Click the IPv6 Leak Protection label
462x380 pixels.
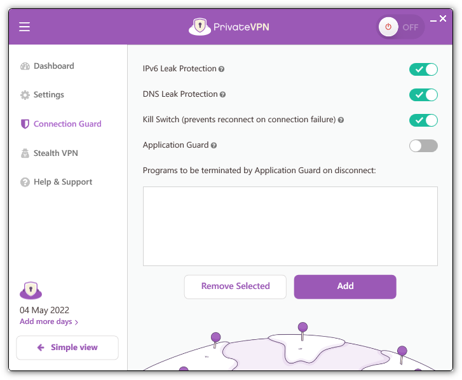[179, 69]
